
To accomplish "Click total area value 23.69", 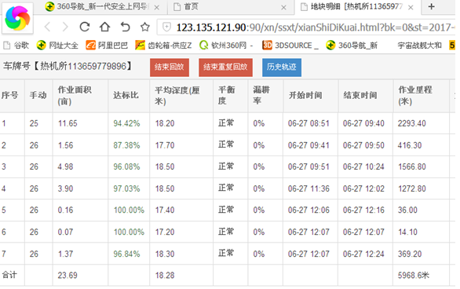I will pyautogui.click(x=68, y=275).
